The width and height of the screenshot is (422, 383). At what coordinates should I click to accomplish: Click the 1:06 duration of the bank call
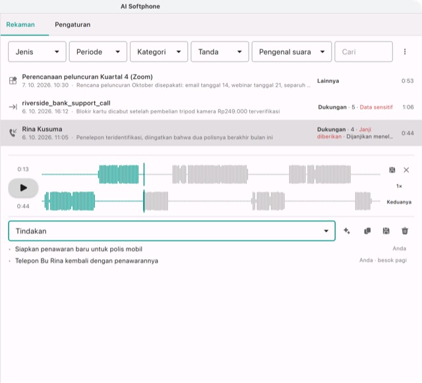click(408, 107)
